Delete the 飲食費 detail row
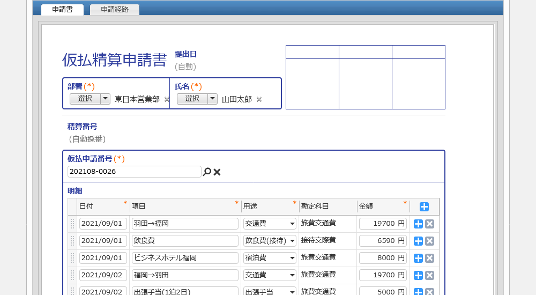Image resolution: width=536 pixels, height=295 pixels. click(429, 241)
